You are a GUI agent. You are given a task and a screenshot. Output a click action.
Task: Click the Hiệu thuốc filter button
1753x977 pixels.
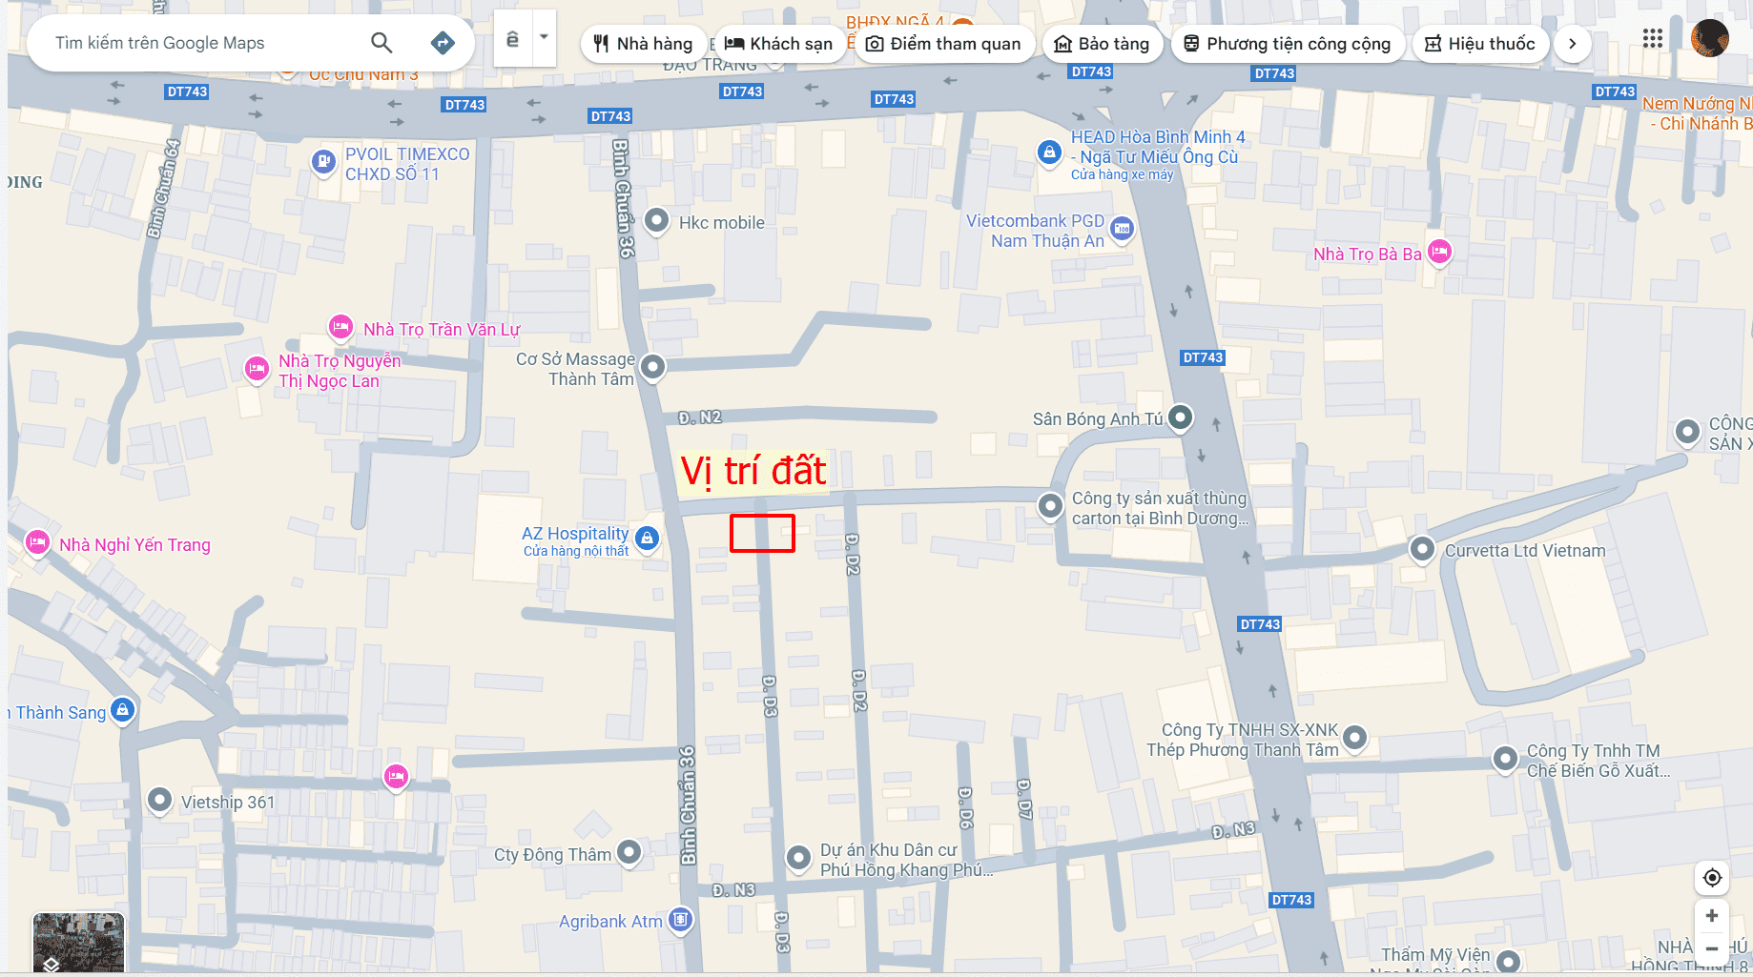click(x=1479, y=44)
